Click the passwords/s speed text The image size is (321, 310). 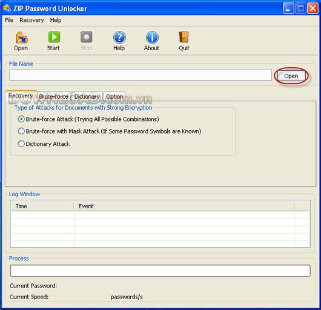pyautogui.click(x=127, y=297)
